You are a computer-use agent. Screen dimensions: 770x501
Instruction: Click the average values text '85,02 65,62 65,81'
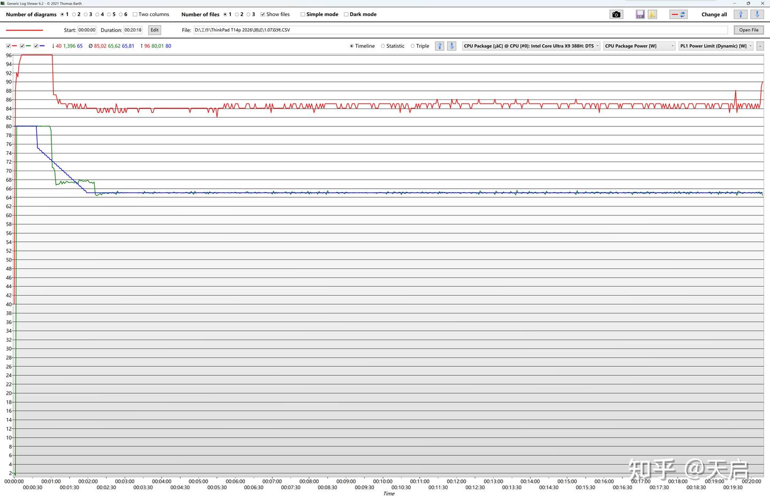tap(114, 46)
